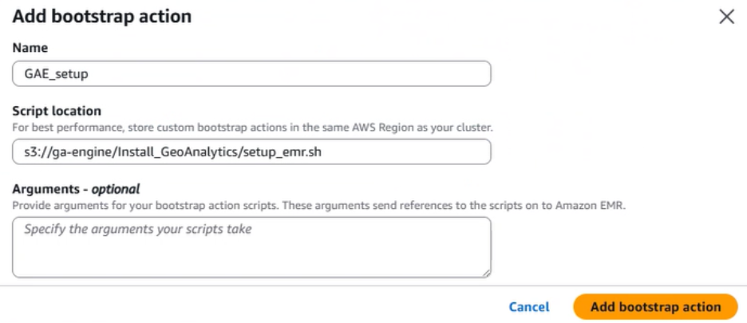The width and height of the screenshot is (747, 323).
Task: Click the Script location label
Action: (x=57, y=111)
